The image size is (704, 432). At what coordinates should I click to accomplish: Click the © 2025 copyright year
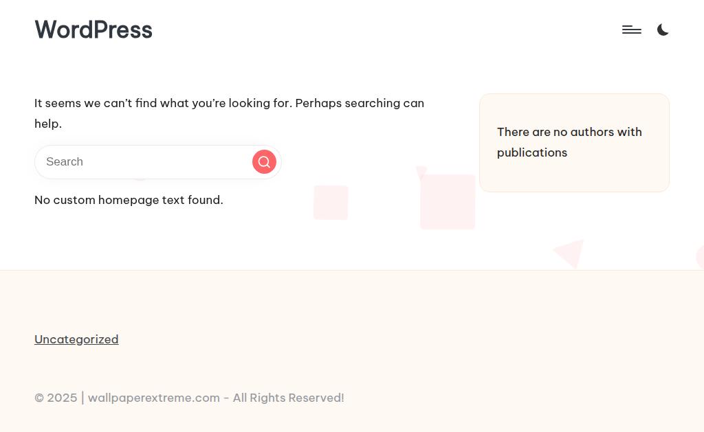tap(56, 398)
